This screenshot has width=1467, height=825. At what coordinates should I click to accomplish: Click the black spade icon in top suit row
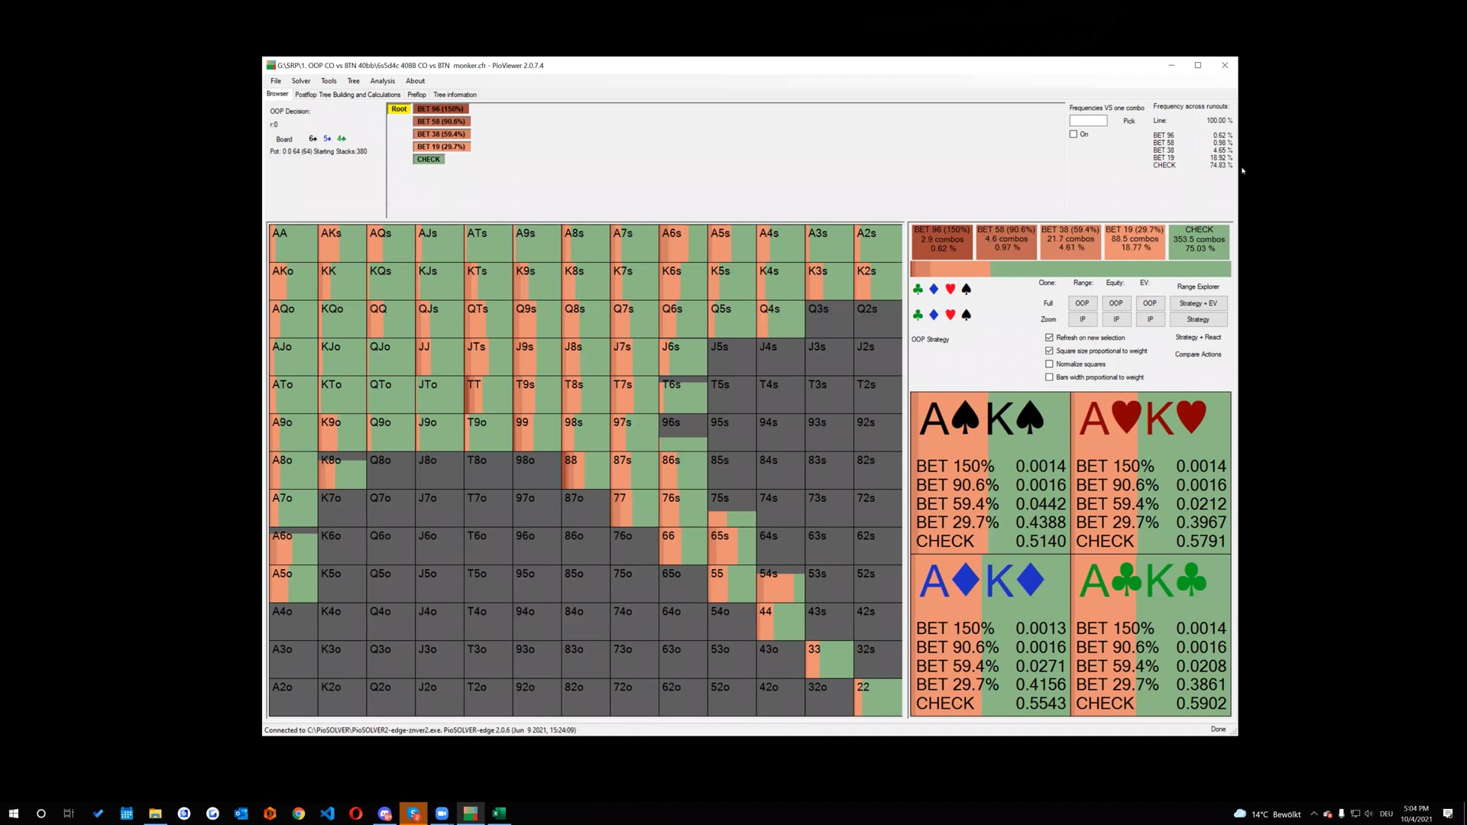(x=967, y=289)
